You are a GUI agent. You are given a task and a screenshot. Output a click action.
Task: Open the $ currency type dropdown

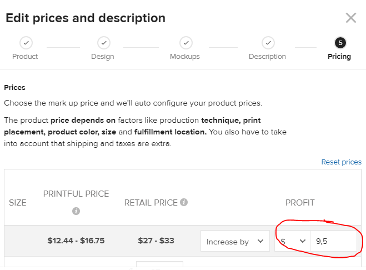pos(293,241)
